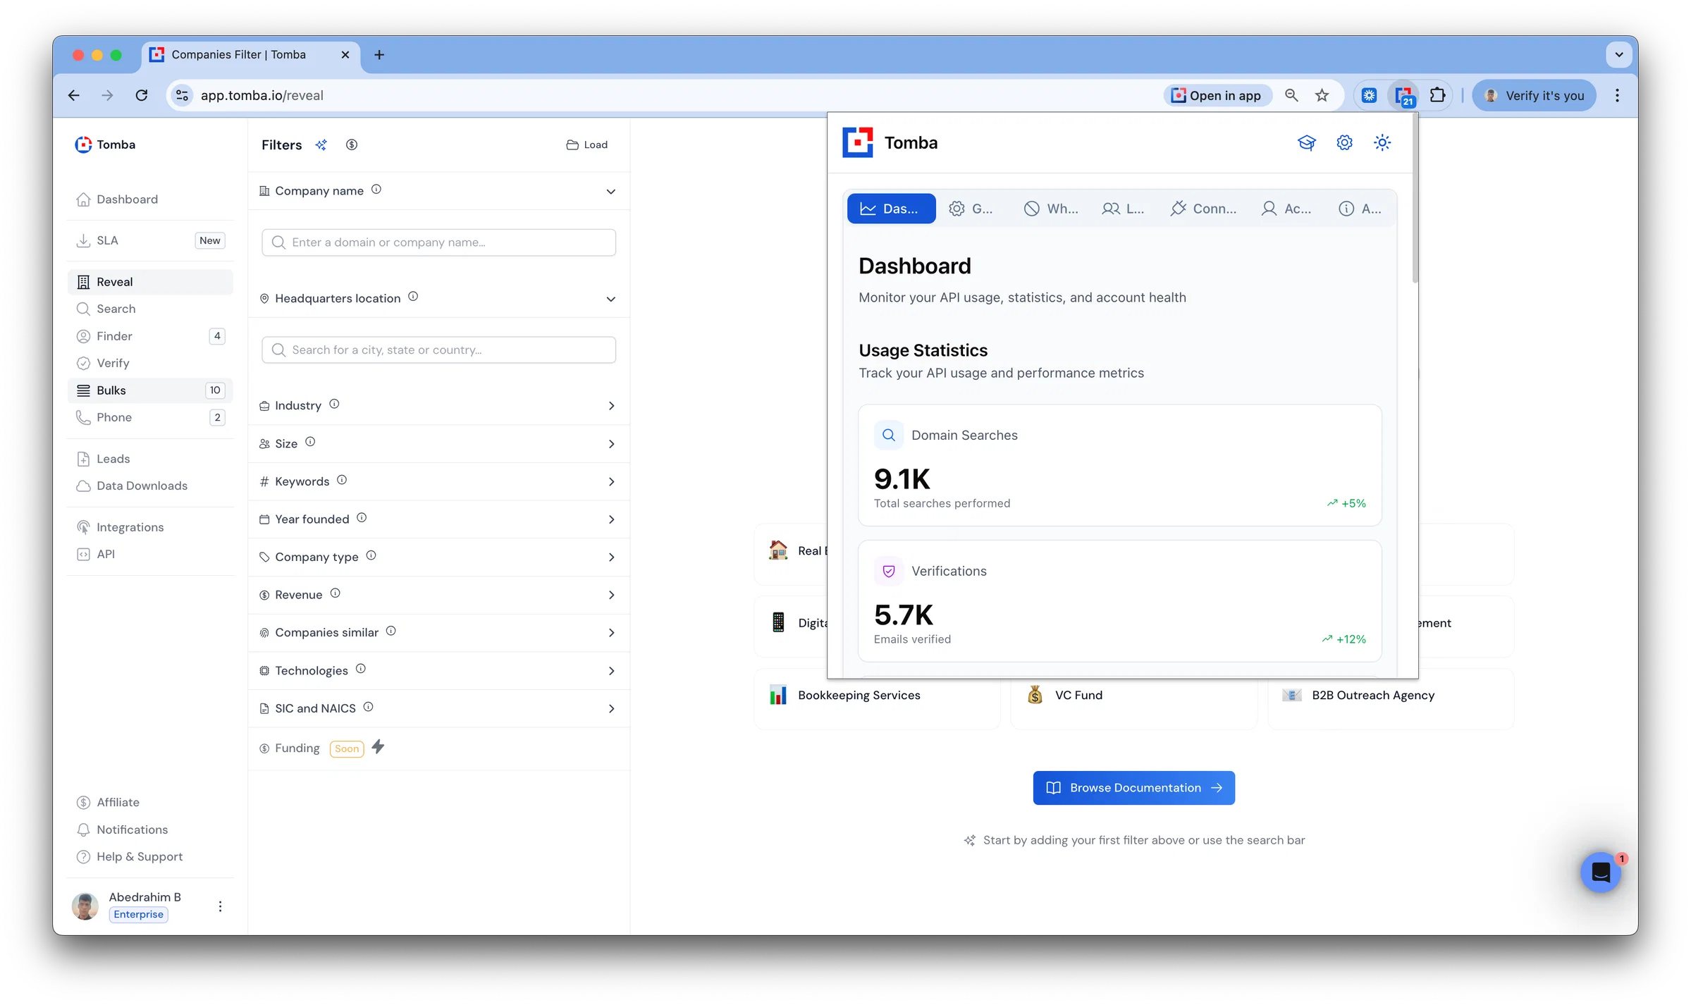Expand the Companies similar filter
1691x1005 pixels.
[611, 633]
